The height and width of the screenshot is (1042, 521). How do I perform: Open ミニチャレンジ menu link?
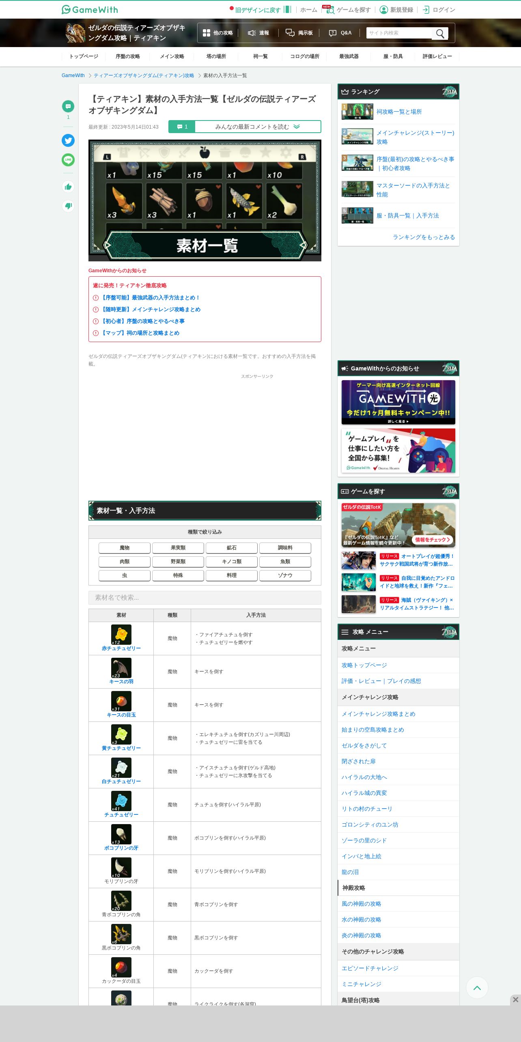pos(361,984)
